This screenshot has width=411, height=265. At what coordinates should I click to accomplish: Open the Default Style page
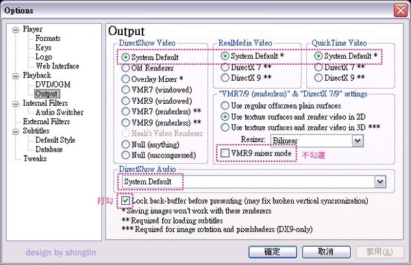point(55,140)
